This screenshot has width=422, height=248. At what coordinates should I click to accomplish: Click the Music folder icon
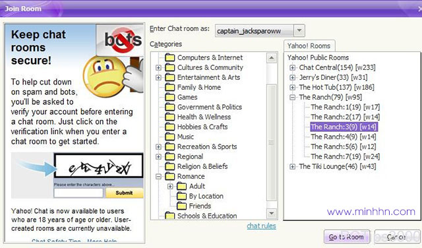pyautogui.click(x=170, y=137)
